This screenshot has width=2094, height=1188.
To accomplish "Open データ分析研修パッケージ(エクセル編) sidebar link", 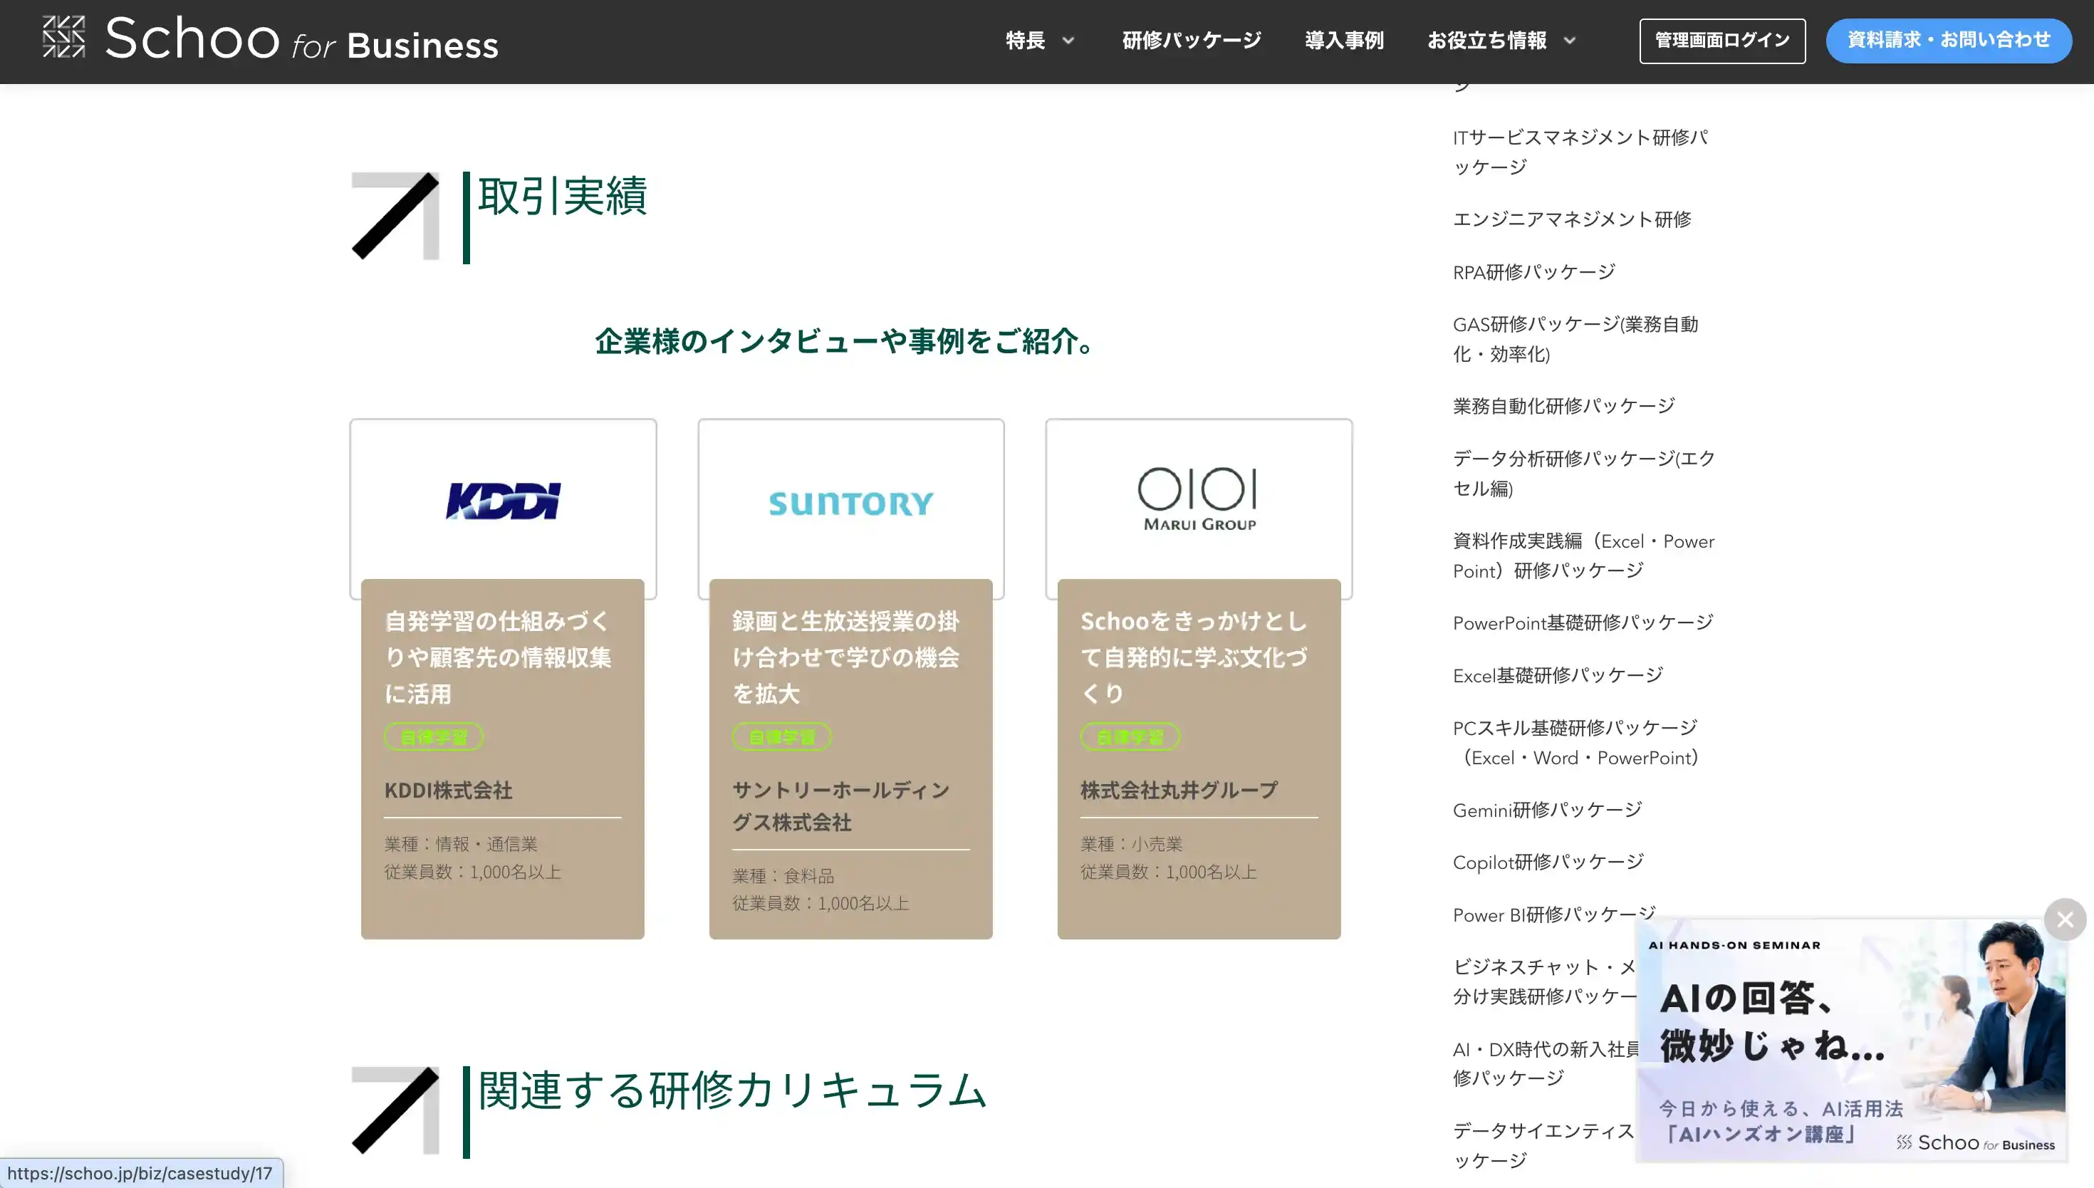I will [x=1584, y=473].
